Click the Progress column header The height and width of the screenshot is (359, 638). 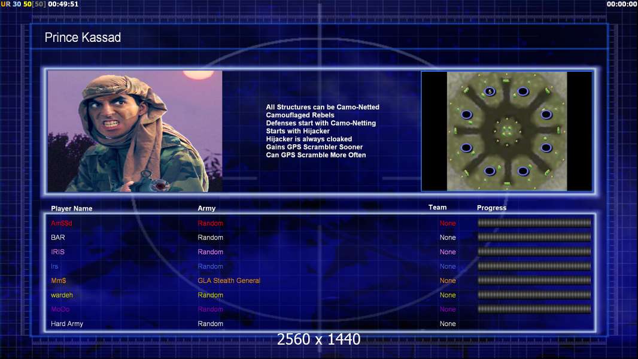point(491,208)
